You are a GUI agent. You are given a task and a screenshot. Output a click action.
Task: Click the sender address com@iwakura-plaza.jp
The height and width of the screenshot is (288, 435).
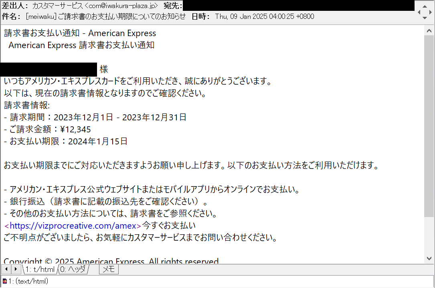tap(122, 6)
